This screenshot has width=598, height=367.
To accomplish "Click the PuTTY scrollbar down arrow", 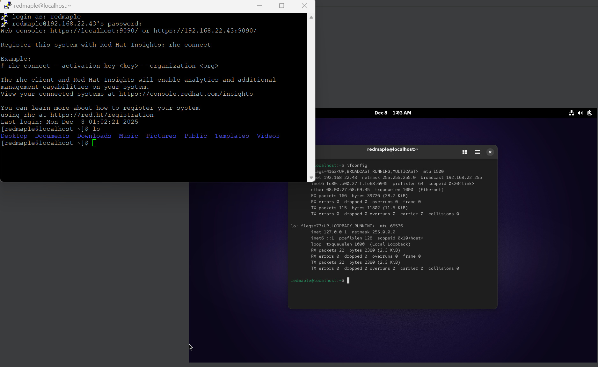I will click(x=311, y=178).
